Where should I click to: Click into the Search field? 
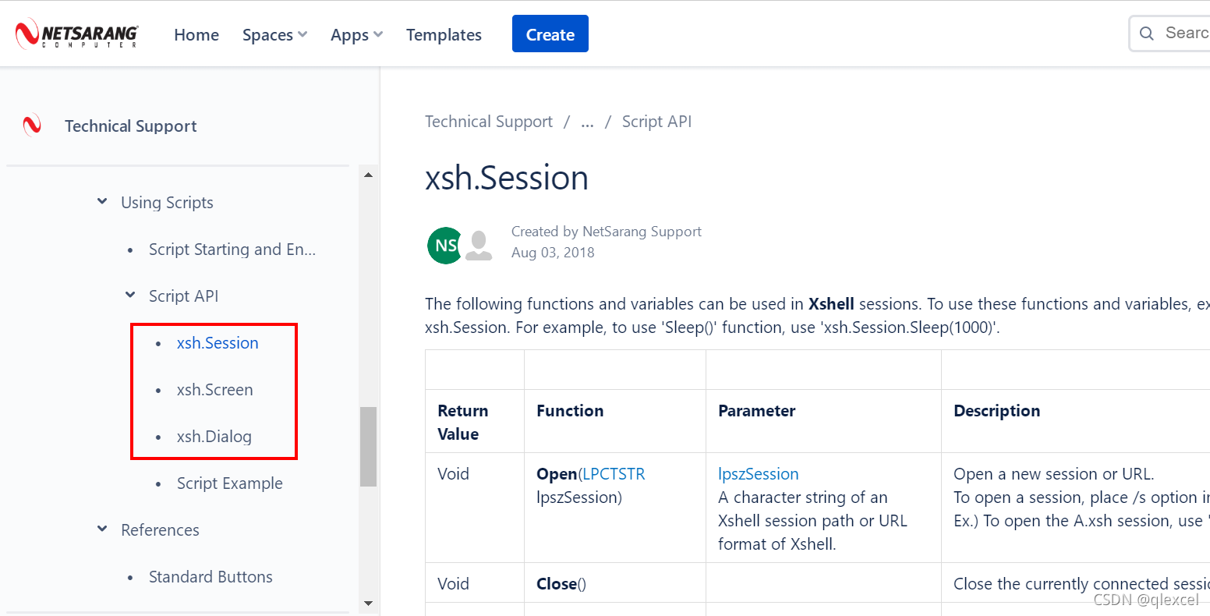point(1170,34)
